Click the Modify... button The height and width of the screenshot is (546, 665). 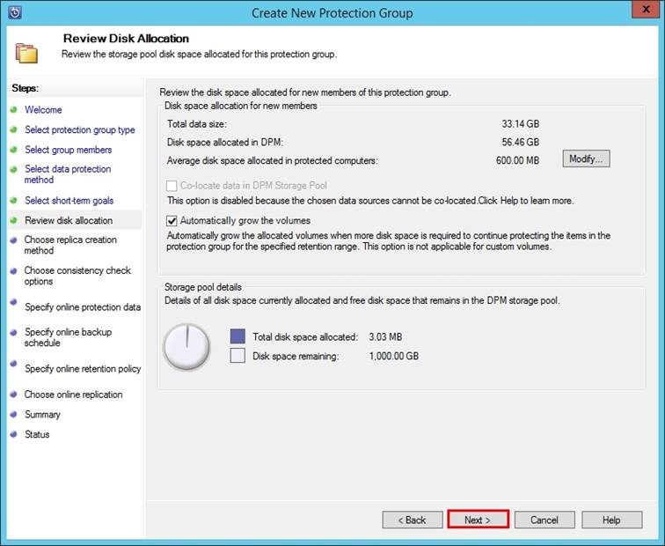click(586, 159)
